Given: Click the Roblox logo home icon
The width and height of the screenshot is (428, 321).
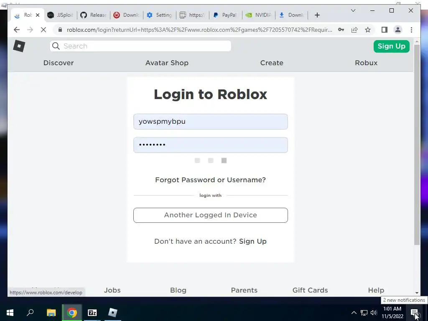Looking at the screenshot, I should tap(19, 46).
